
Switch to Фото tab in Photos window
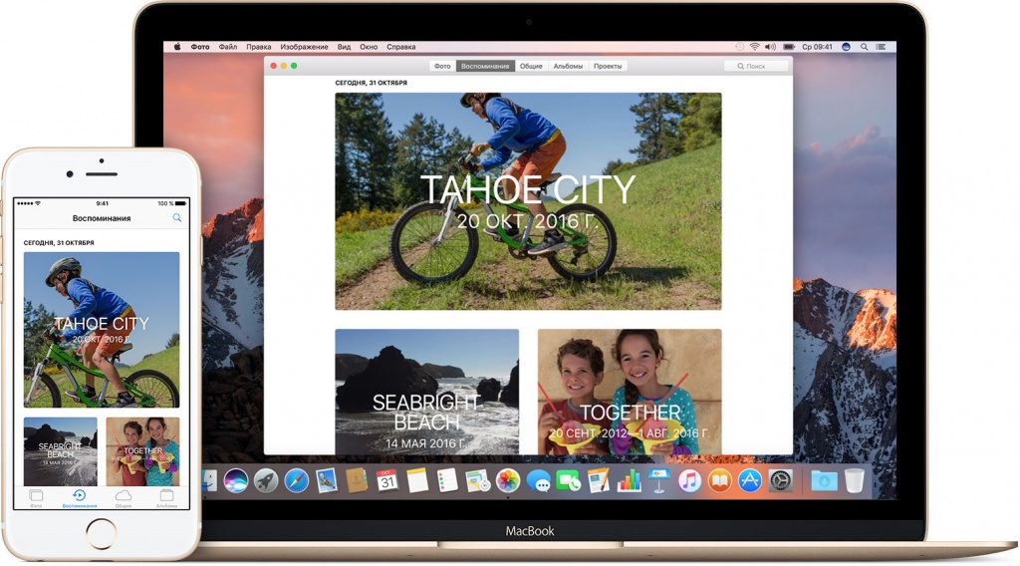point(442,66)
